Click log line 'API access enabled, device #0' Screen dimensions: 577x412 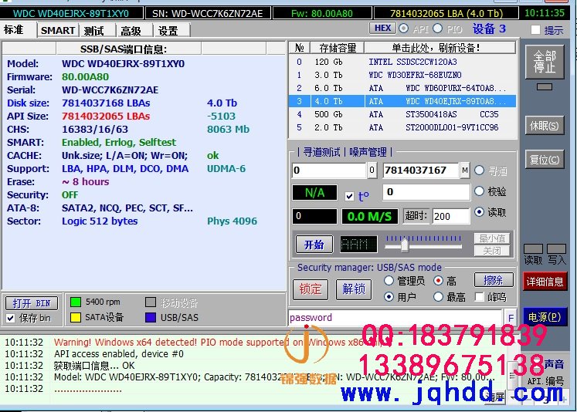(119, 354)
